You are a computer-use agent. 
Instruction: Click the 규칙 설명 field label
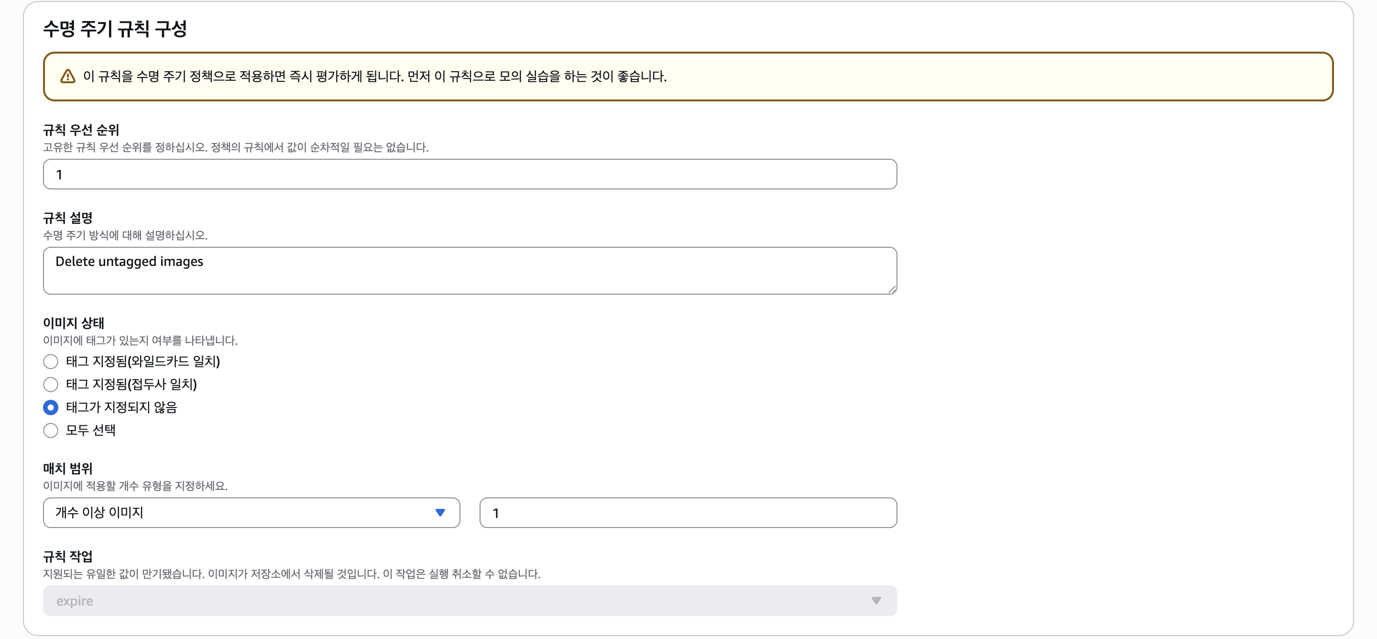click(68, 218)
